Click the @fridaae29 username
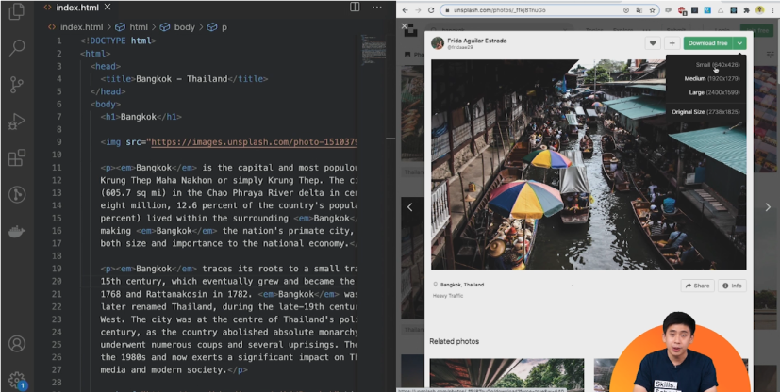This screenshot has width=780, height=392. coord(459,47)
